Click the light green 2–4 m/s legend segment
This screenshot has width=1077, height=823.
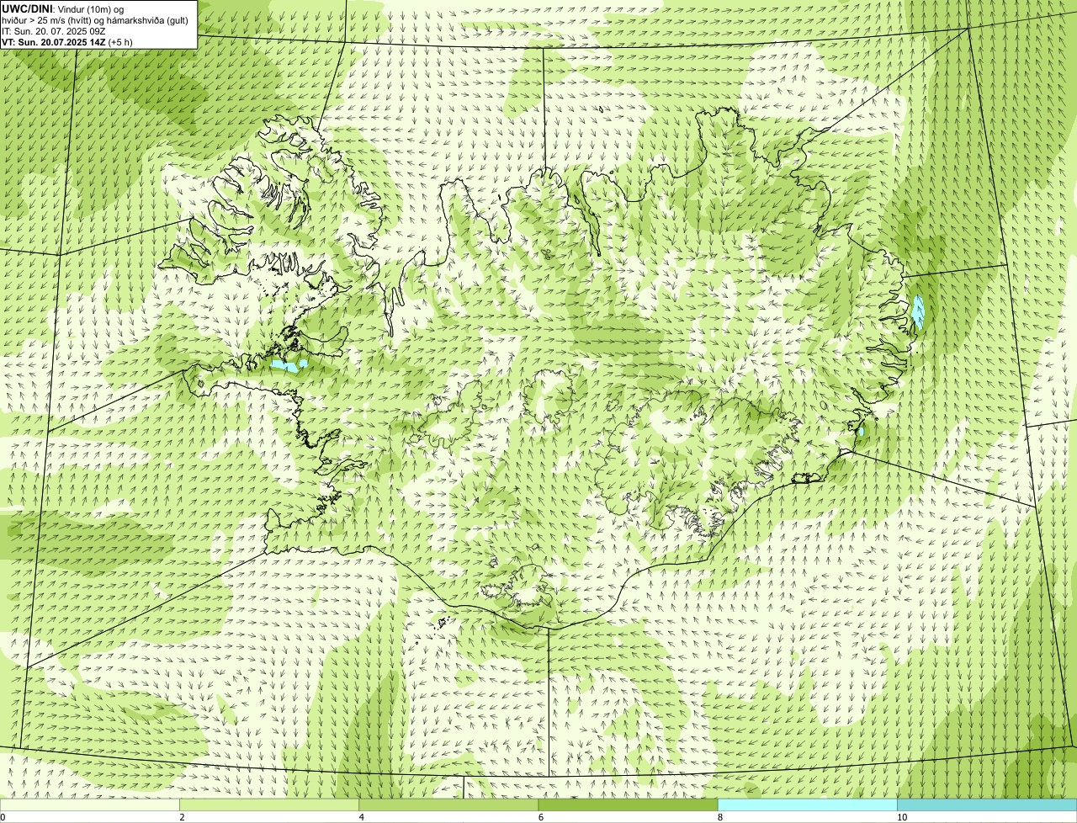click(269, 804)
